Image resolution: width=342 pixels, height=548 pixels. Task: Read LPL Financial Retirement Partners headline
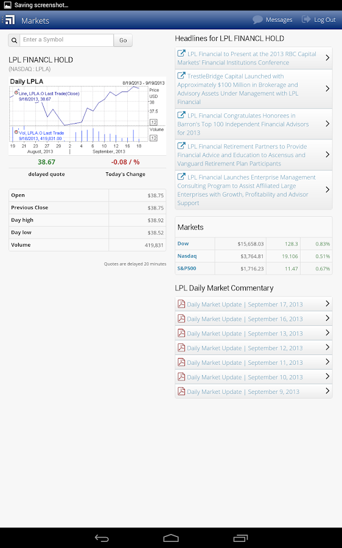pyautogui.click(x=242, y=155)
